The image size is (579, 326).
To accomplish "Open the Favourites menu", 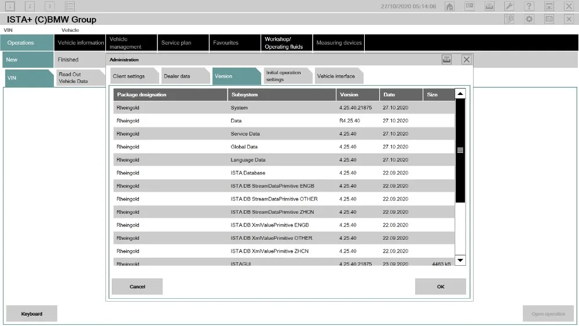I will pyautogui.click(x=235, y=43).
